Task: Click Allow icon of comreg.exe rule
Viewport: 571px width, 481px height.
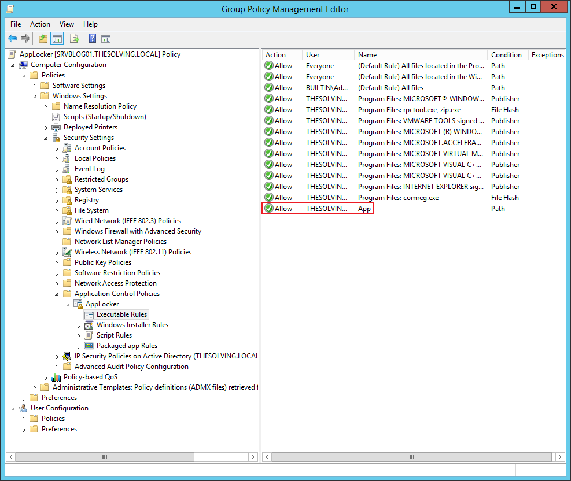Action: click(x=269, y=198)
